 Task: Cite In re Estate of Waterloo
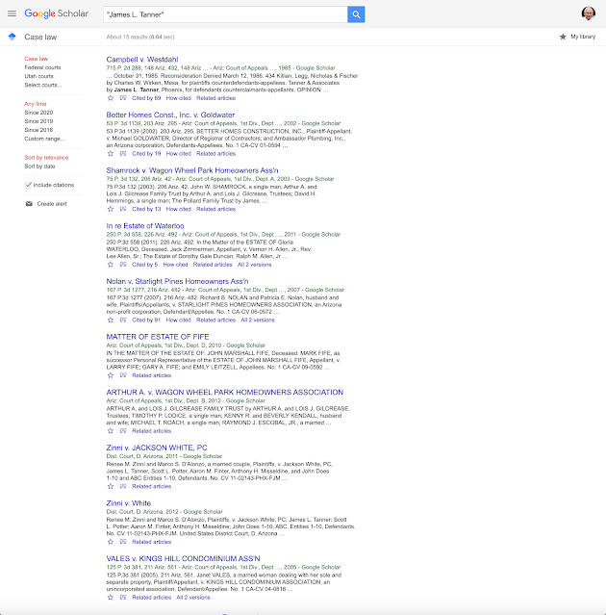point(123,265)
